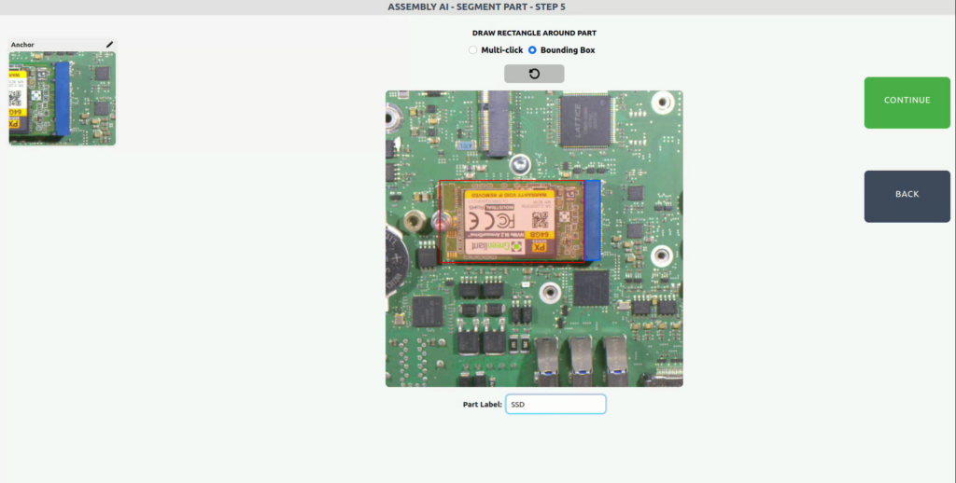Select the Multi-click radio option
The width and height of the screenshot is (956, 483).
point(473,50)
